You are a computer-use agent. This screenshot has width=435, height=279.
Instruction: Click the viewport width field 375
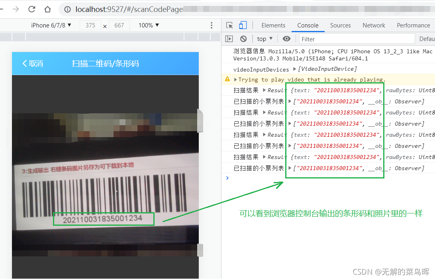point(90,25)
